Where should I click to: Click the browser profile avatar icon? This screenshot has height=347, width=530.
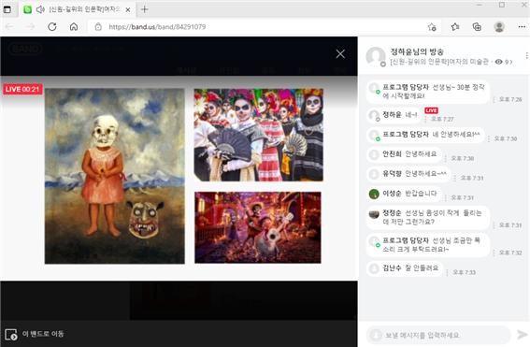[499, 27]
